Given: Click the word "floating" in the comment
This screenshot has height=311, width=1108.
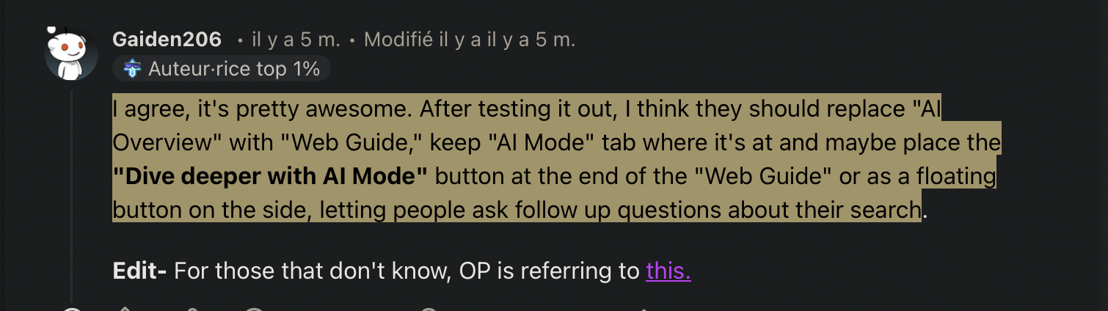Looking at the screenshot, I should (950, 177).
